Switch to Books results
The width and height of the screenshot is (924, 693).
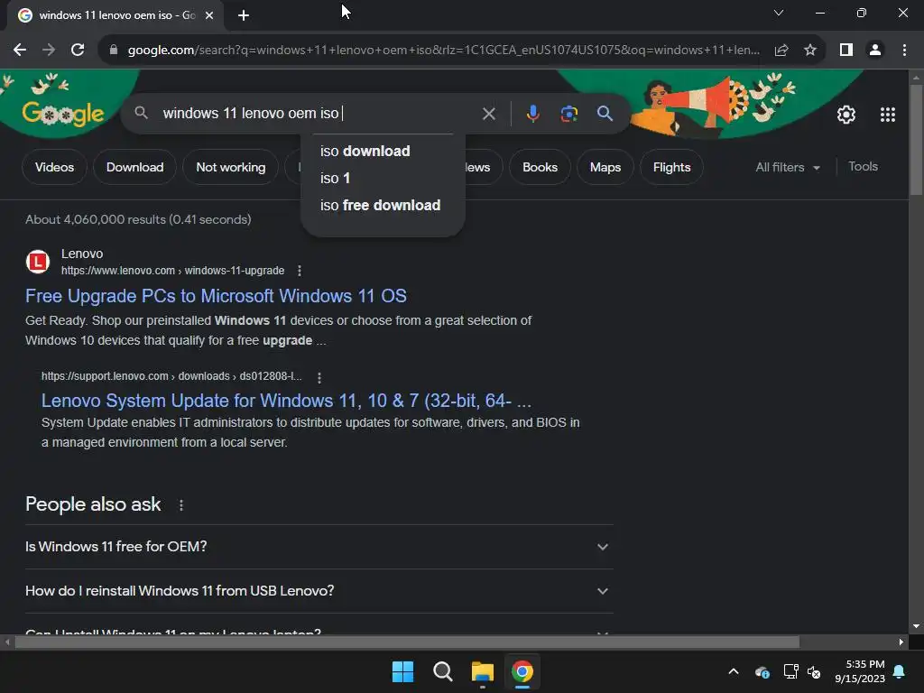click(x=540, y=167)
